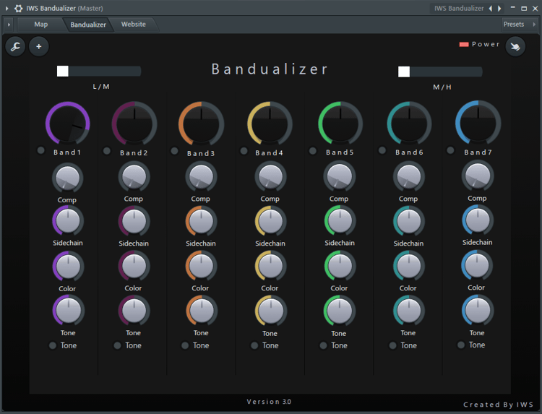Click the IWS Bandualizer preset name field

tap(459, 8)
